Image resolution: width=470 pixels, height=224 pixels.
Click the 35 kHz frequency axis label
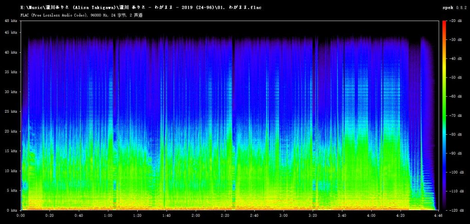[x=12, y=72]
